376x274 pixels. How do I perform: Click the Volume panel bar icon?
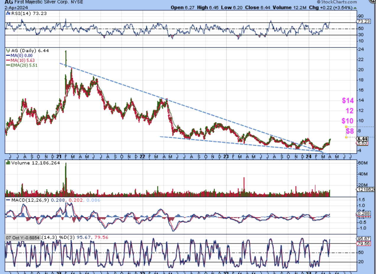tap(8, 162)
